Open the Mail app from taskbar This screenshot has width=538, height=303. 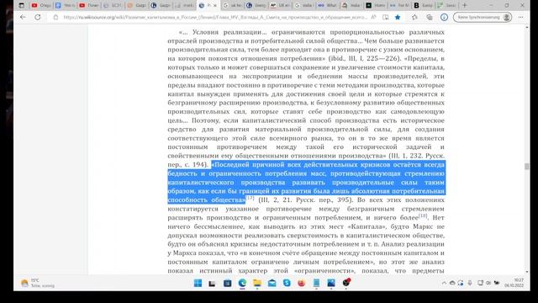pyautogui.click(x=272, y=283)
